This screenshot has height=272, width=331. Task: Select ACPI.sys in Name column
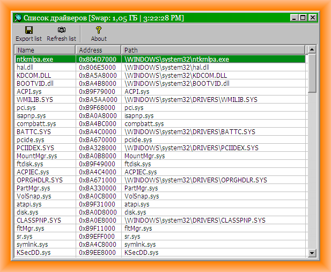pyautogui.click(x=29, y=91)
